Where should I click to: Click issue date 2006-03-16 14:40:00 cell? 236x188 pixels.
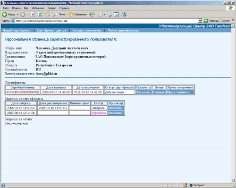pos(56,92)
